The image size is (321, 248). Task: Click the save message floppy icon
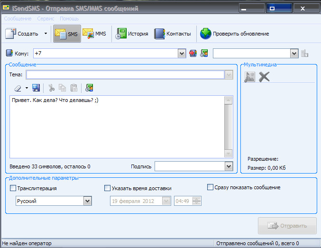[x=36, y=88]
